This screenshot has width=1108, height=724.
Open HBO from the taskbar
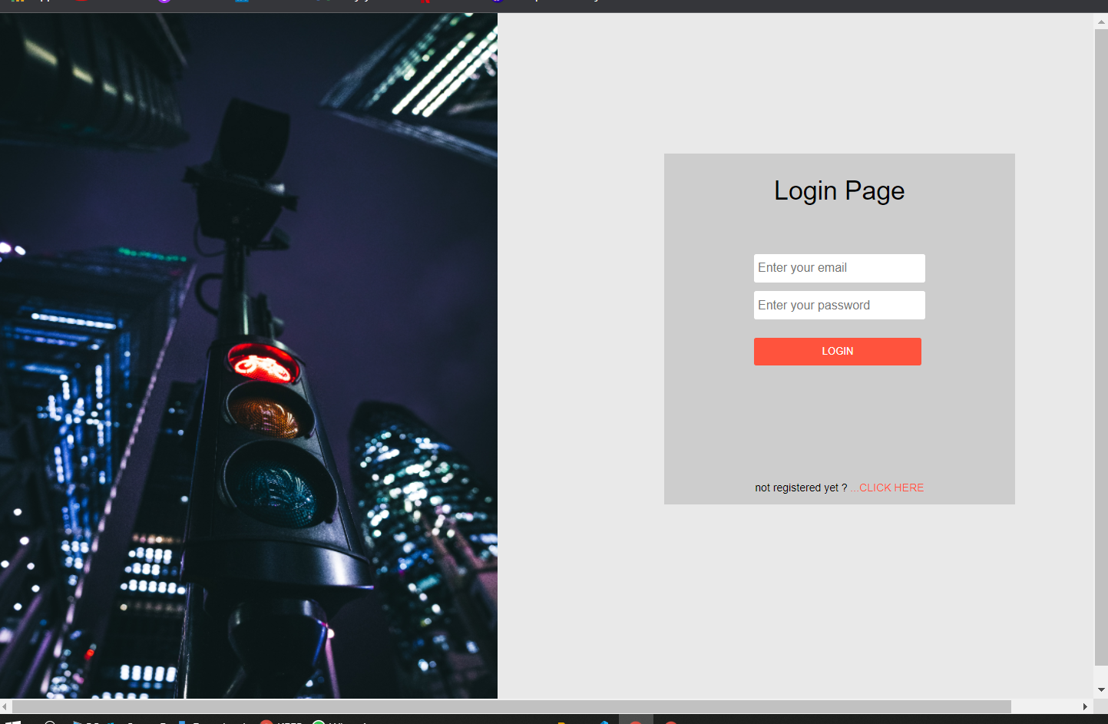[266, 722]
